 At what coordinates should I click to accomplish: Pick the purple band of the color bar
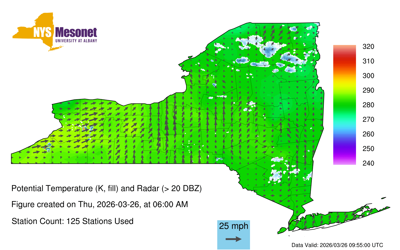tap(344, 149)
